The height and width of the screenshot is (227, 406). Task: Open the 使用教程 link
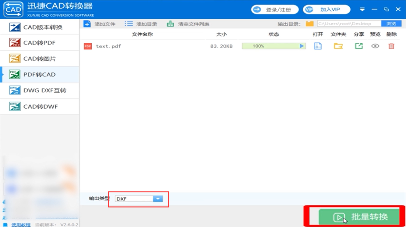click(x=21, y=225)
